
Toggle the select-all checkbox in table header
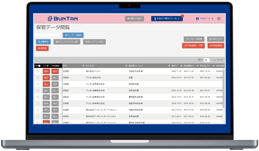pyautogui.click(x=39, y=66)
